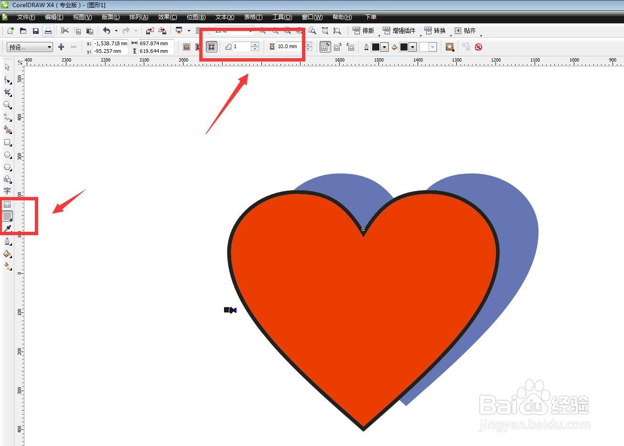Select the Fill bucket tool in toolbox

[7, 254]
